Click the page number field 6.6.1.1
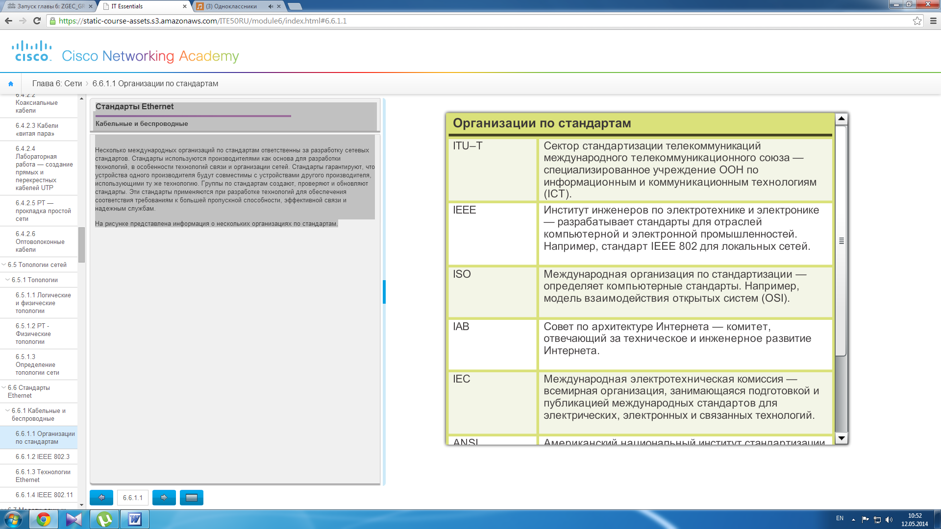Viewport: 941px width, 529px height. pos(133,498)
